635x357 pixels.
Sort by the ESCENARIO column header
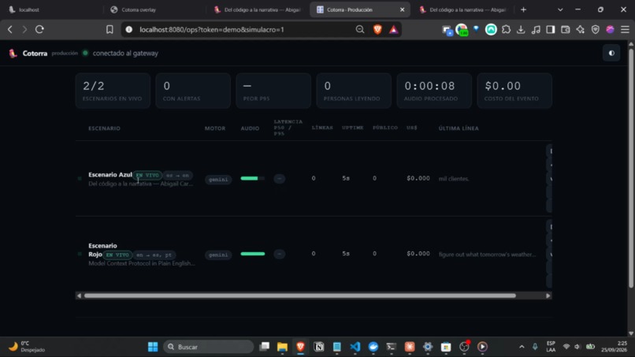point(104,128)
